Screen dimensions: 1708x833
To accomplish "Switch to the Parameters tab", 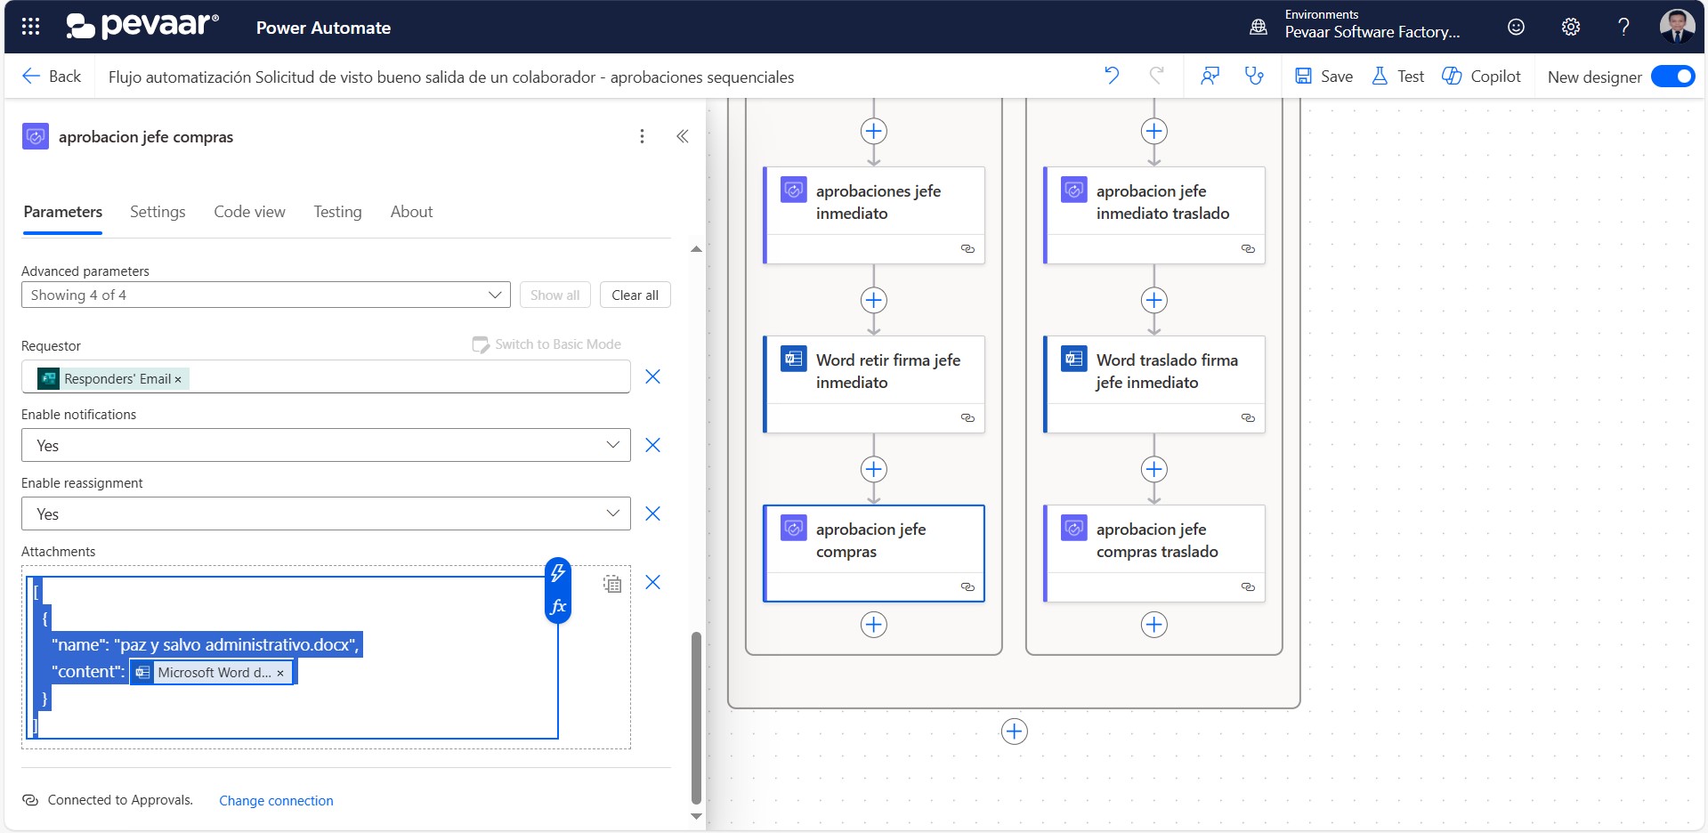I will [62, 212].
